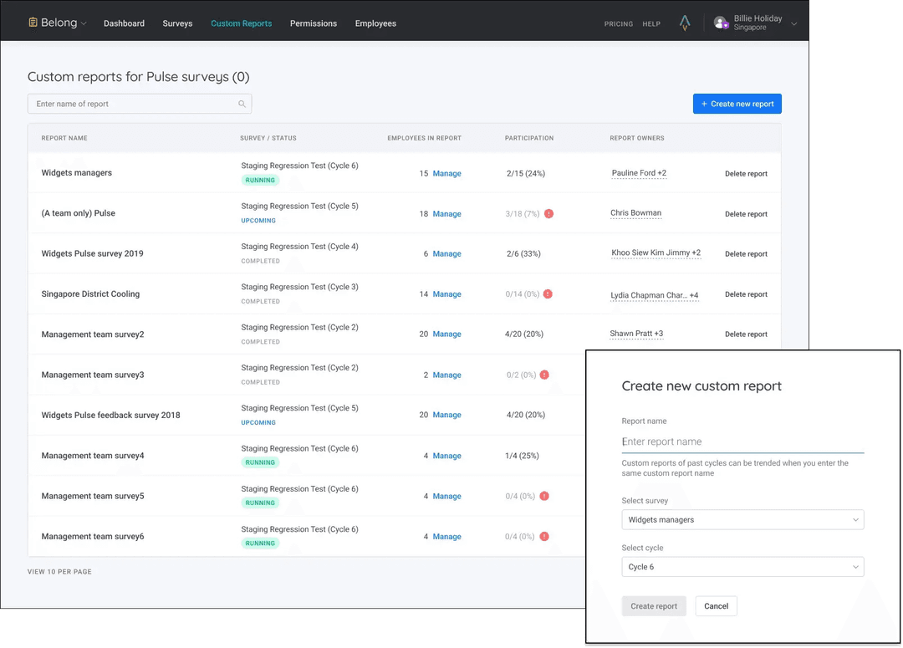The image size is (903, 648).
Task: Open the Select survey dropdown
Action: 742,519
